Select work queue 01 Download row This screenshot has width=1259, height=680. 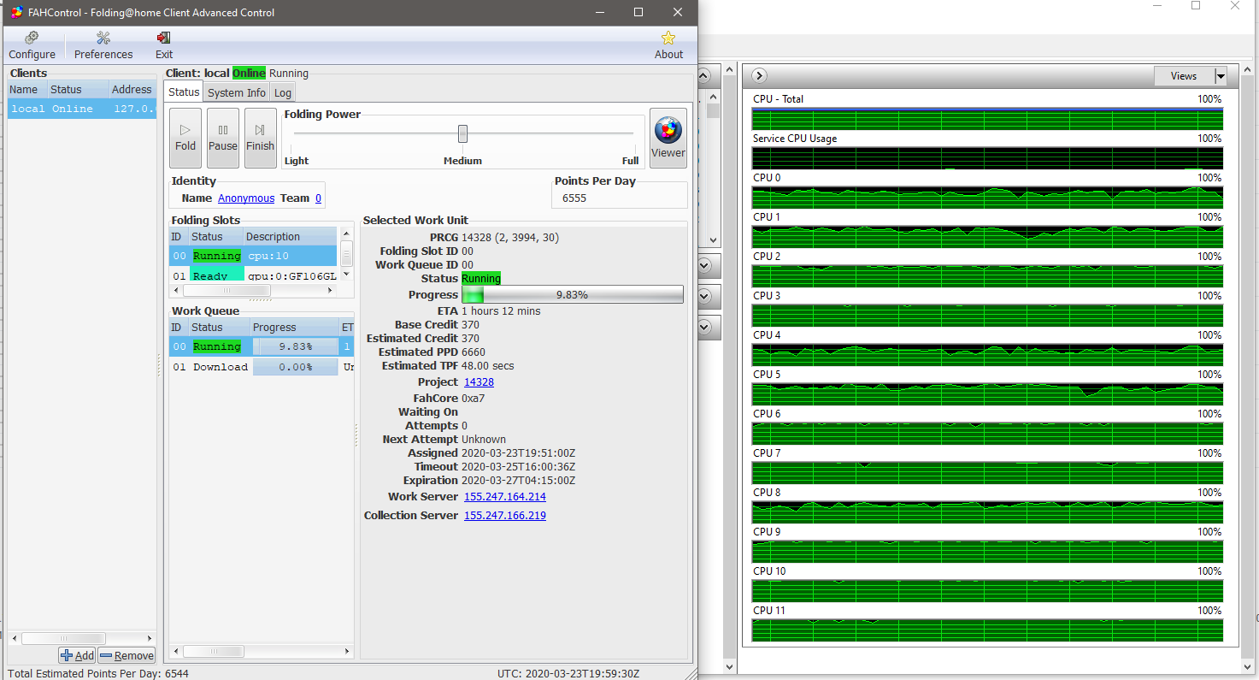click(262, 367)
